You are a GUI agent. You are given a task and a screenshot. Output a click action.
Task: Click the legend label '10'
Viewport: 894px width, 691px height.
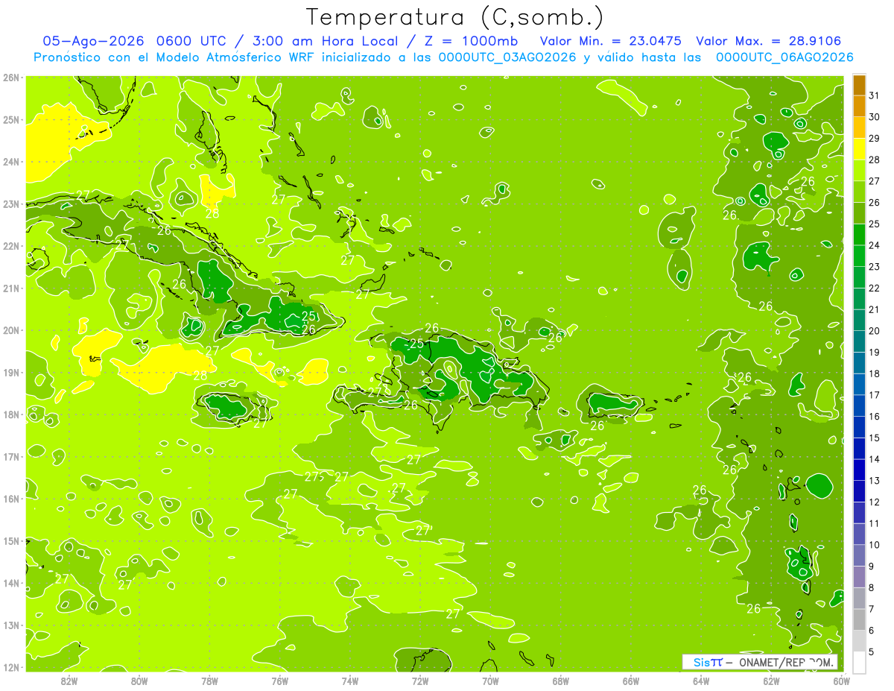[874, 545]
